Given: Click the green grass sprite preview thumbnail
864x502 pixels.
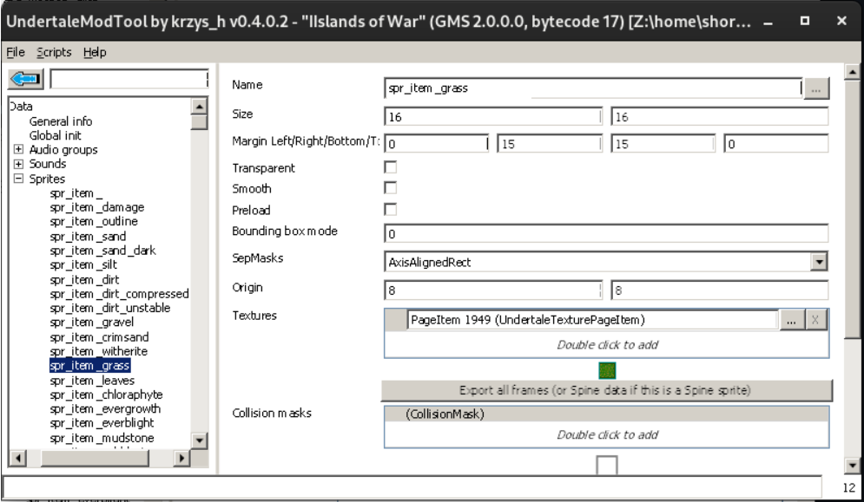Looking at the screenshot, I should [607, 370].
